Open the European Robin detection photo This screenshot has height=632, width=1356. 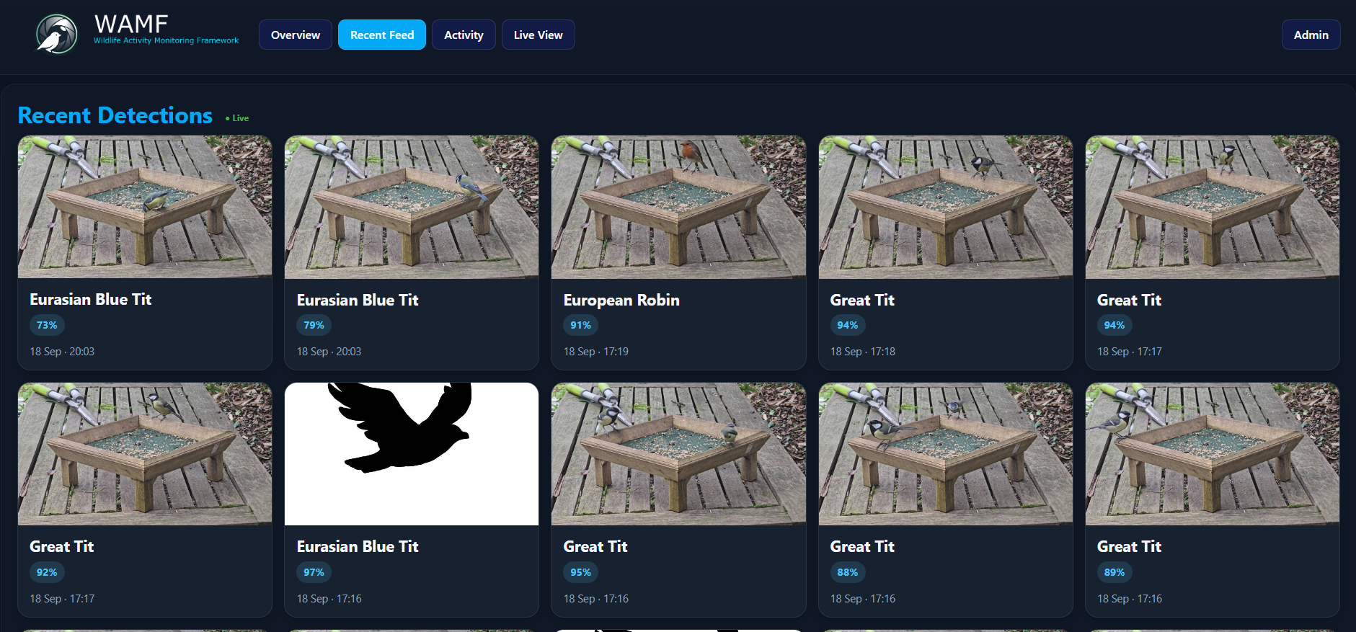point(678,207)
